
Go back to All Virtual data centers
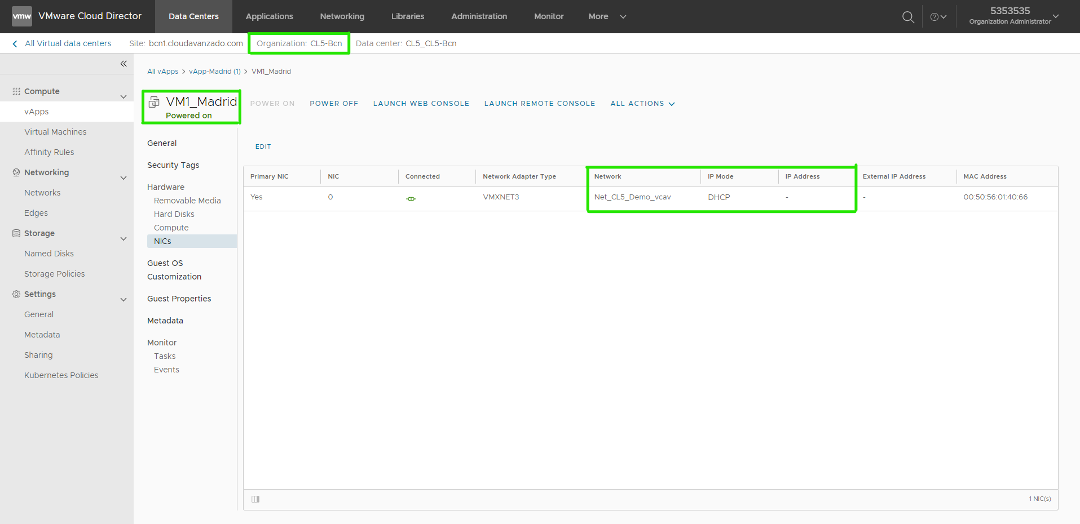coord(68,43)
